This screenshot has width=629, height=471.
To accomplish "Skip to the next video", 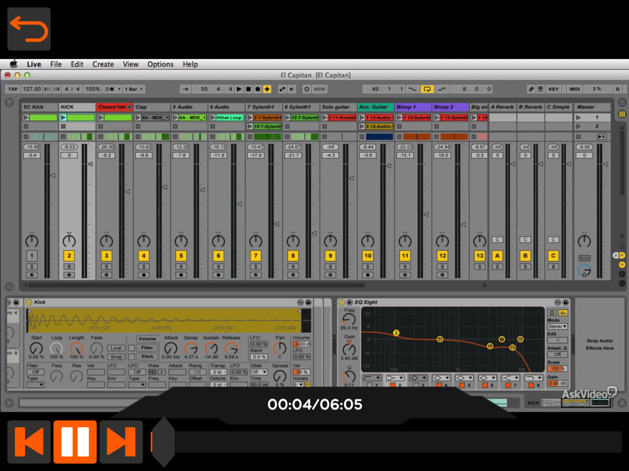I will [x=121, y=441].
